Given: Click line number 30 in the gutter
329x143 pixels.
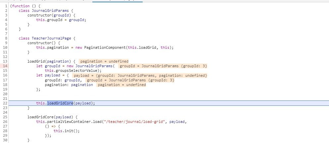Looking at the screenshot, I should (x=5, y=140).
